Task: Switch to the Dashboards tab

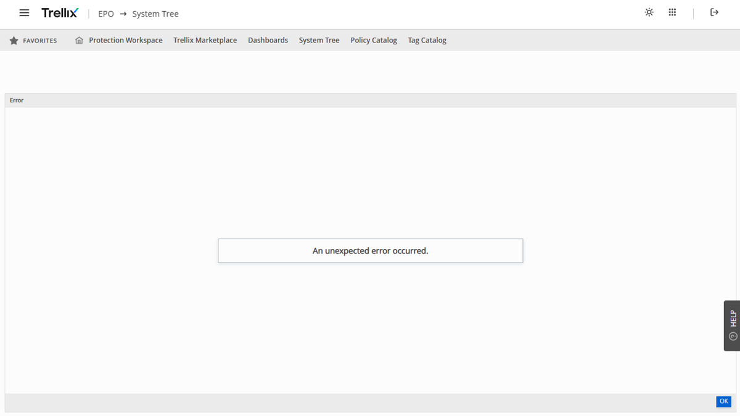Action: point(268,40)
